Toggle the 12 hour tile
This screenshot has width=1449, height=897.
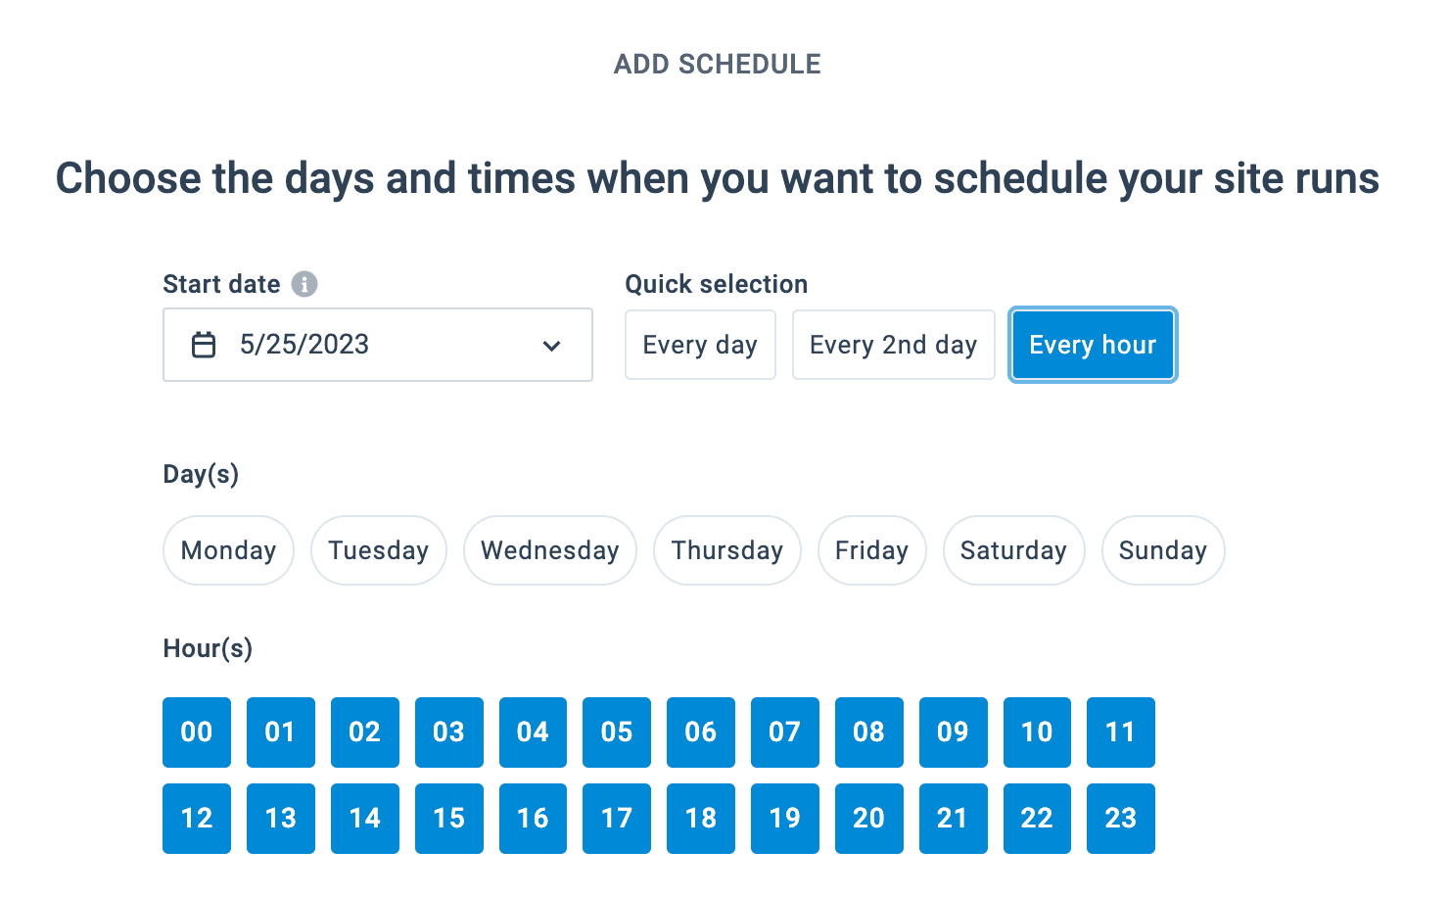197,819
